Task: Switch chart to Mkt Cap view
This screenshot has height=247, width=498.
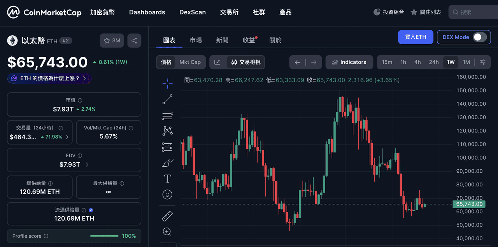Action: tap(190, 62)
